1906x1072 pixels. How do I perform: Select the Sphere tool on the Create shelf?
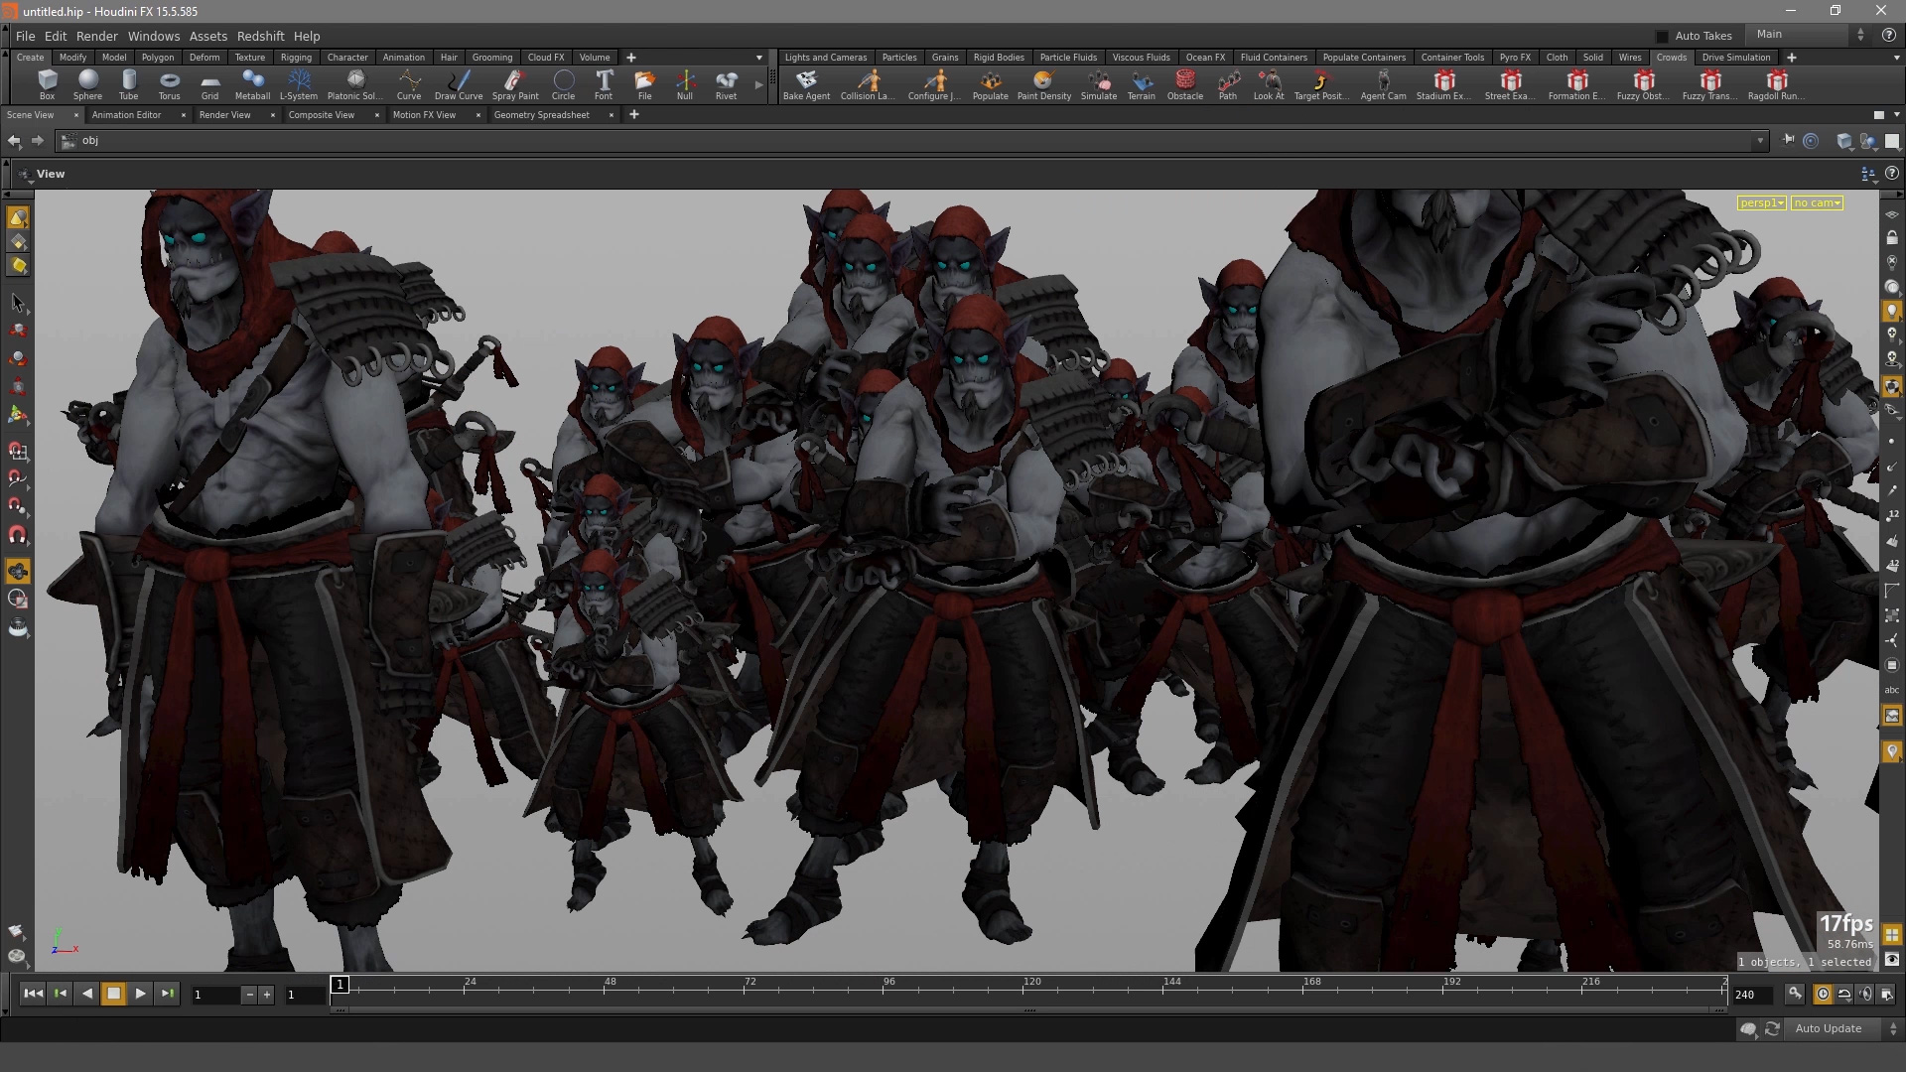(87, 84)
